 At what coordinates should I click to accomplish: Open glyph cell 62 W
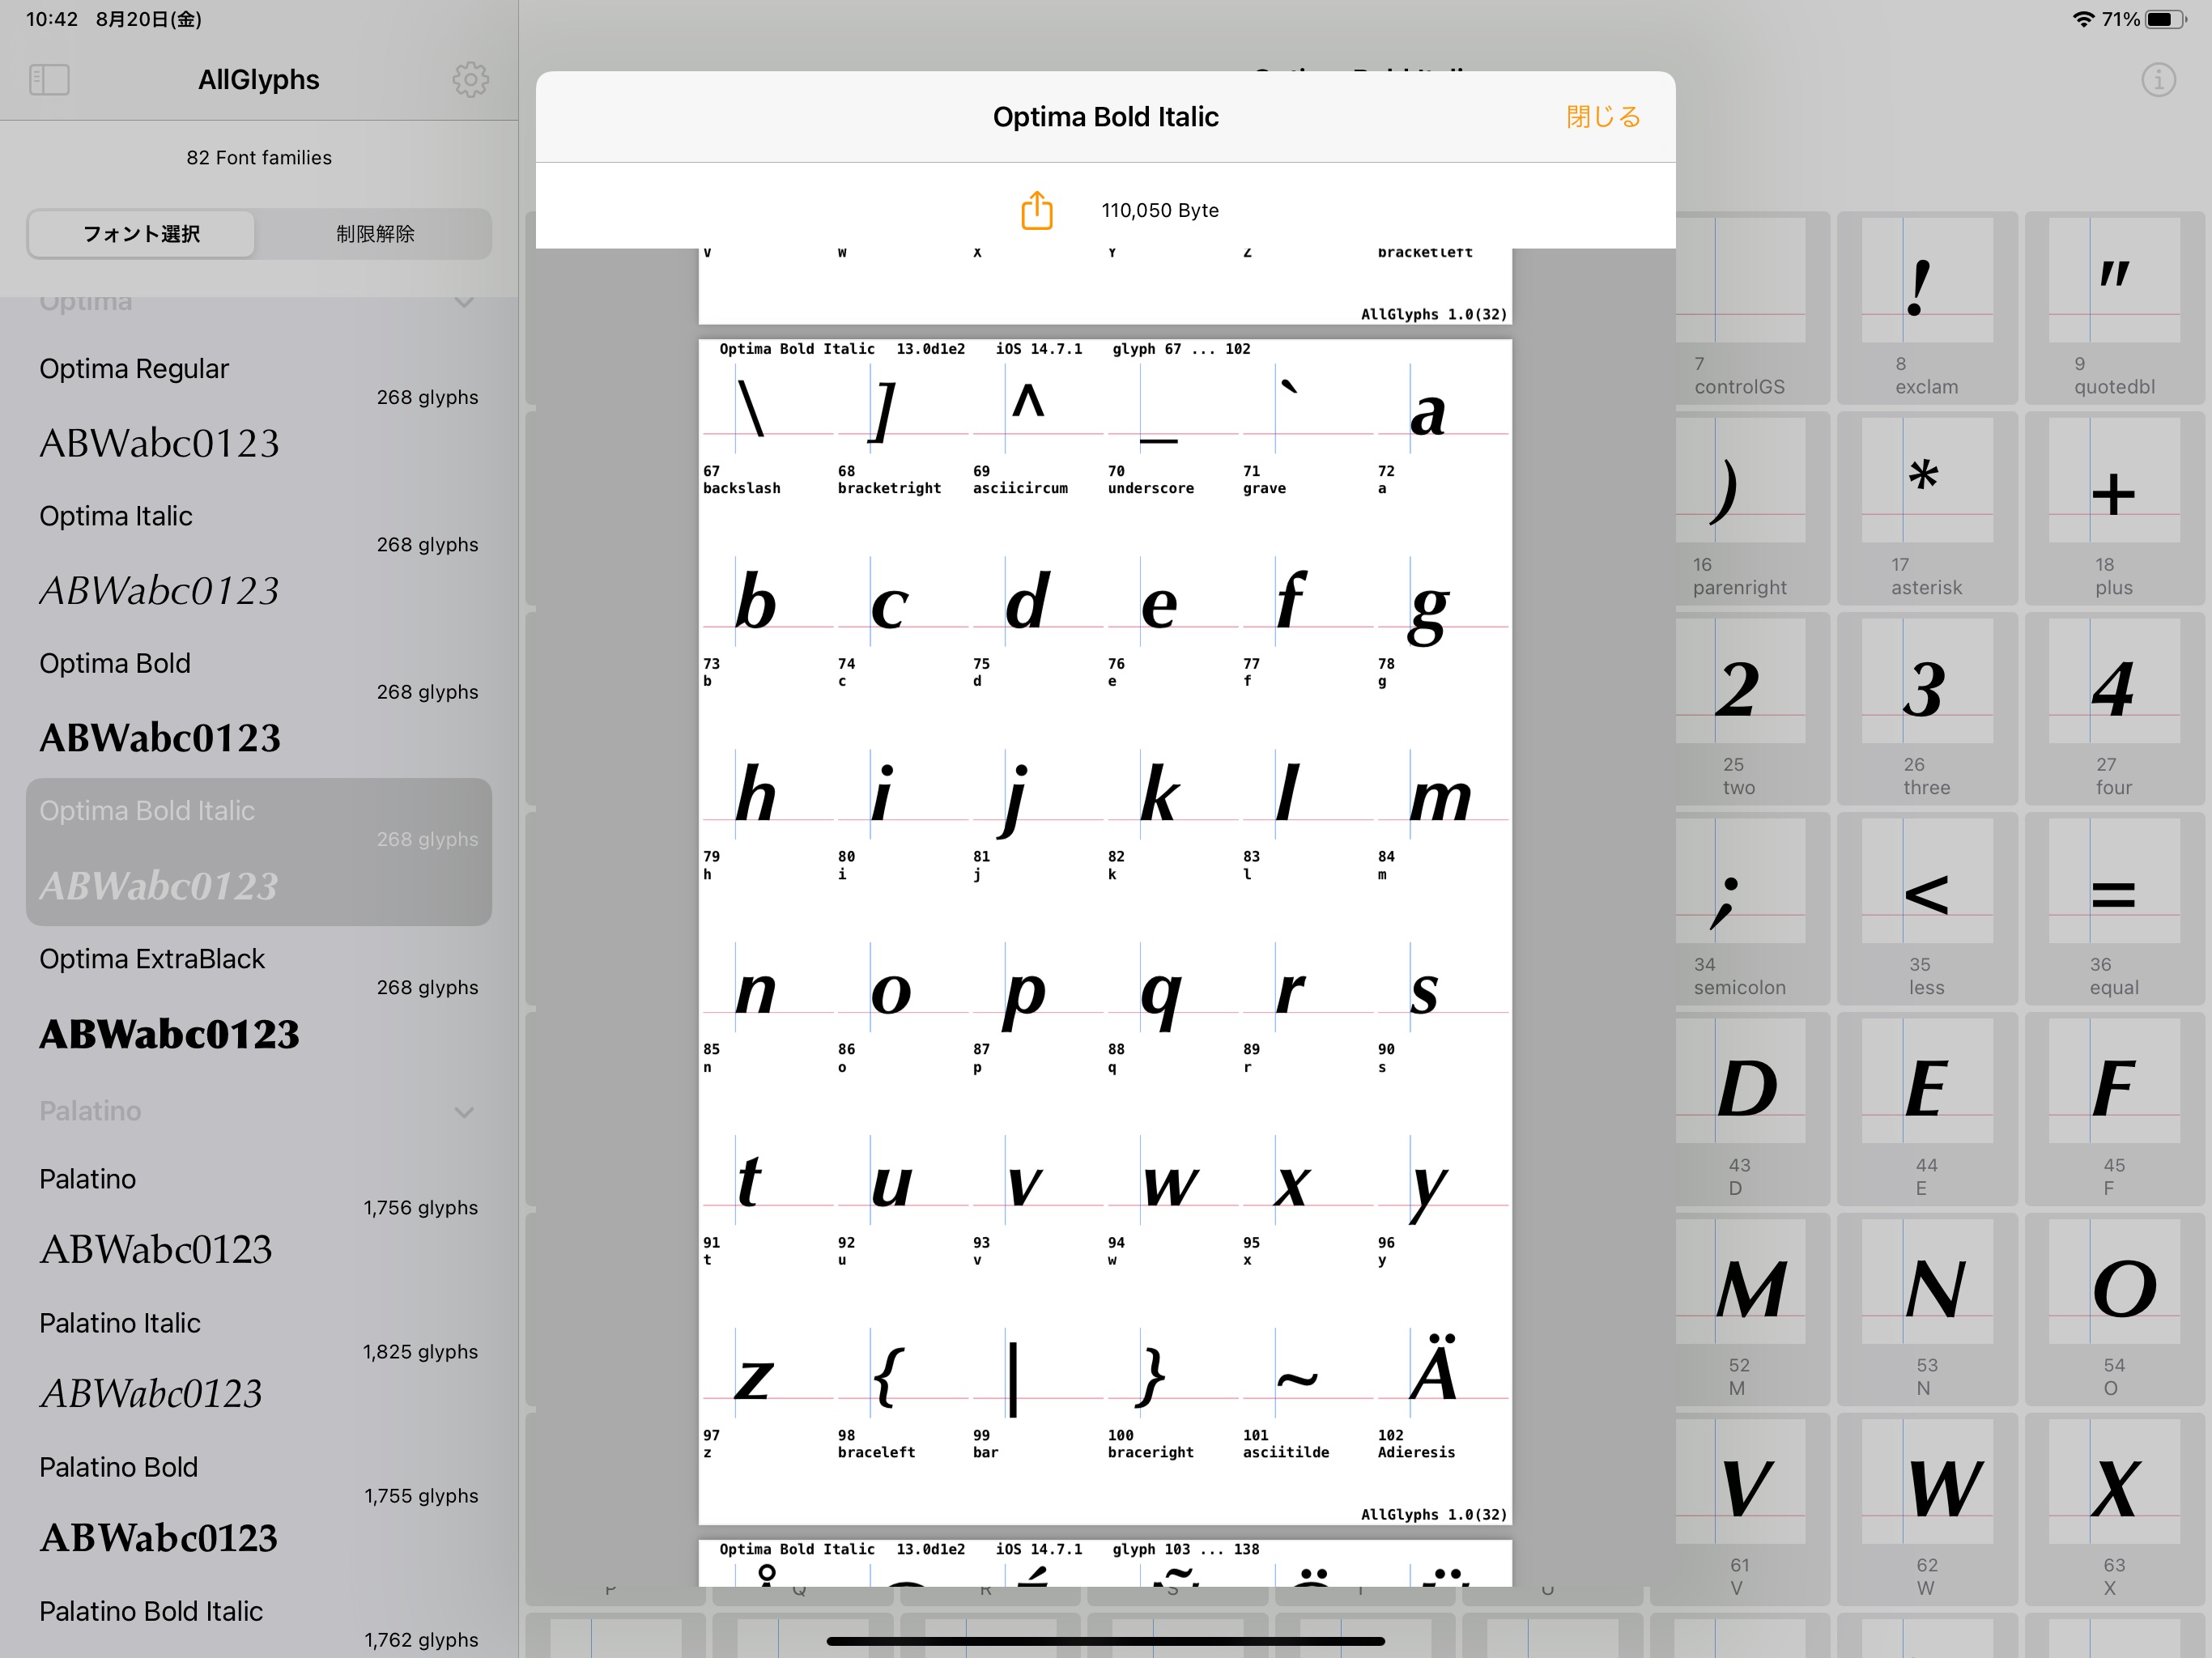coord(1927,1509)
